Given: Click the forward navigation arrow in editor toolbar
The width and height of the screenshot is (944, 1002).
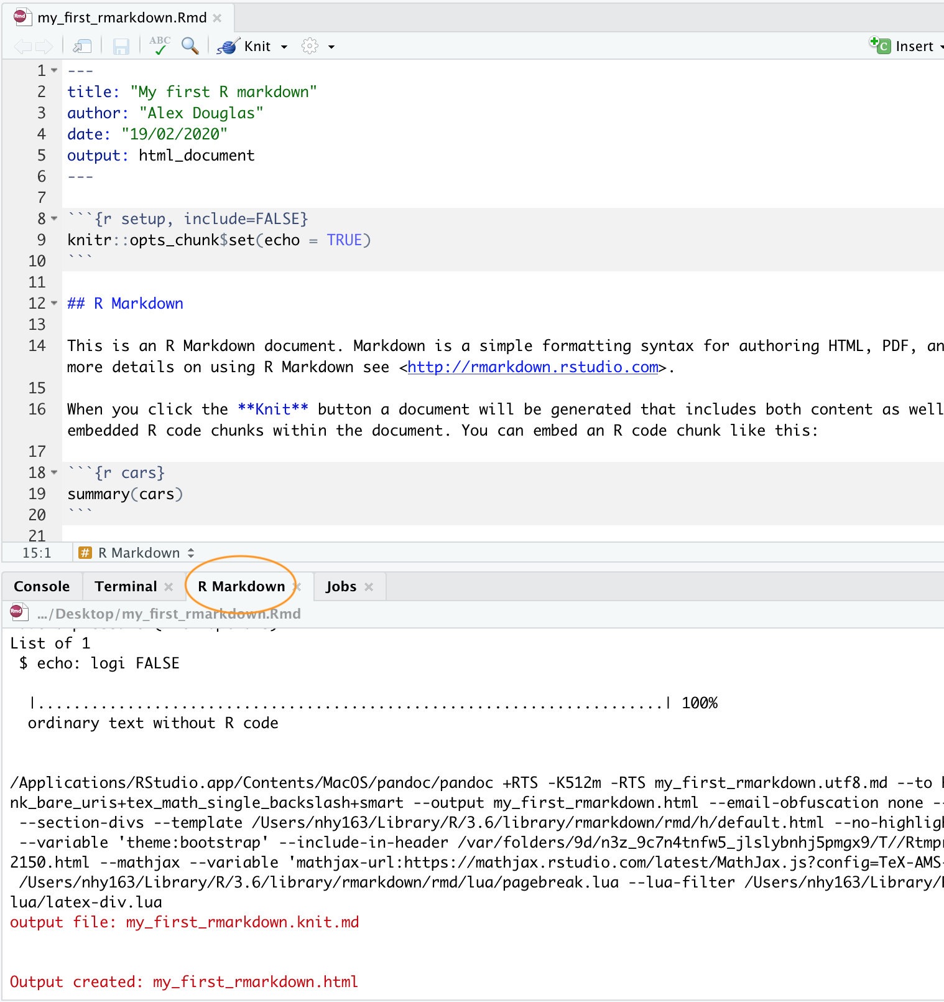Looking at the screenshot, I should [x=44, y=46].
